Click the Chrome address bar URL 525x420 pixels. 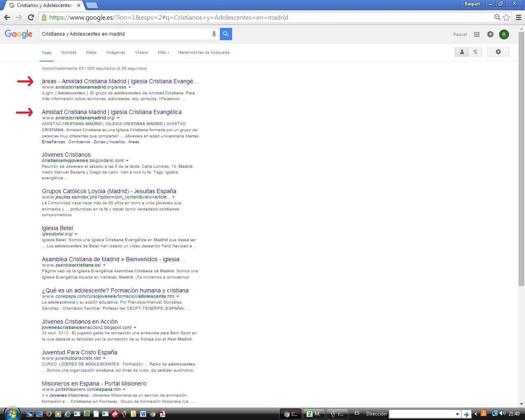pos(169,18)
